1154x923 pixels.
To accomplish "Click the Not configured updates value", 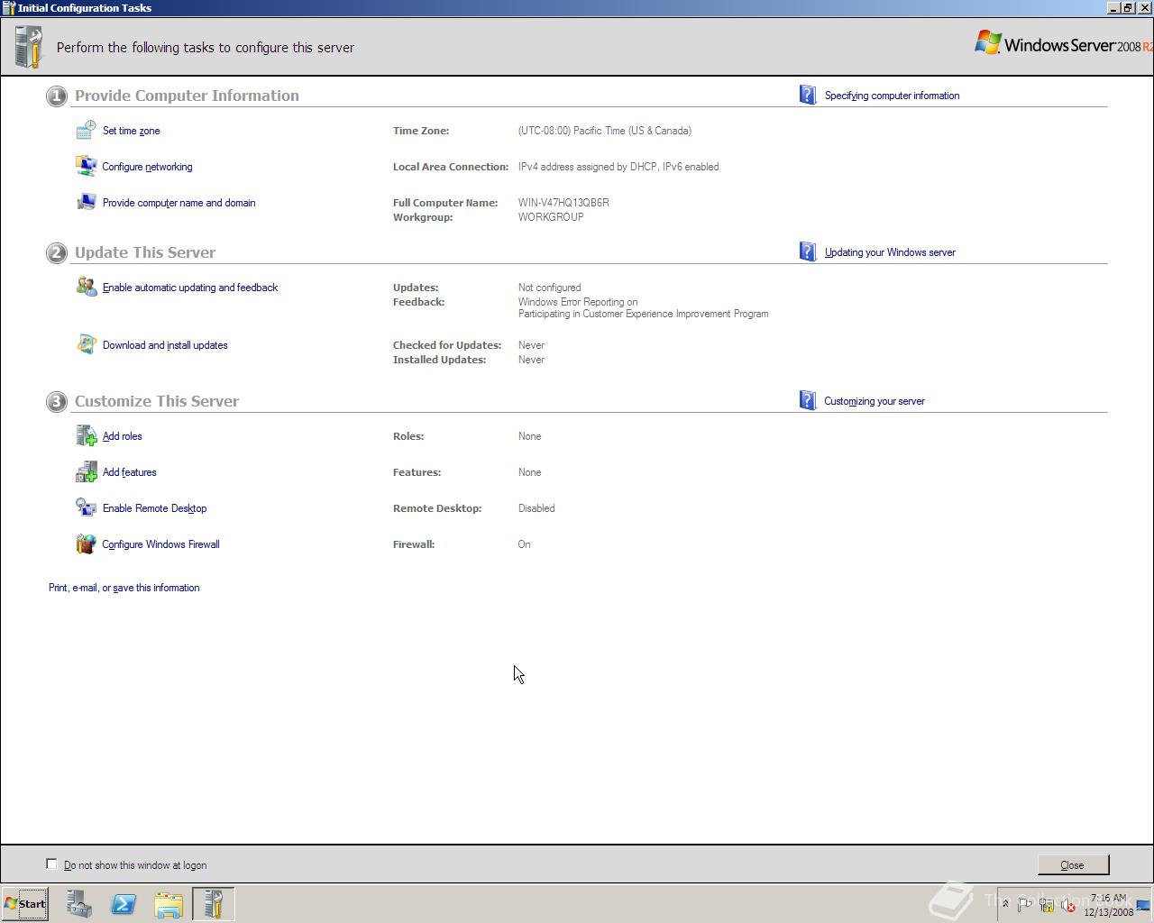I will click(x=549, y=288).
